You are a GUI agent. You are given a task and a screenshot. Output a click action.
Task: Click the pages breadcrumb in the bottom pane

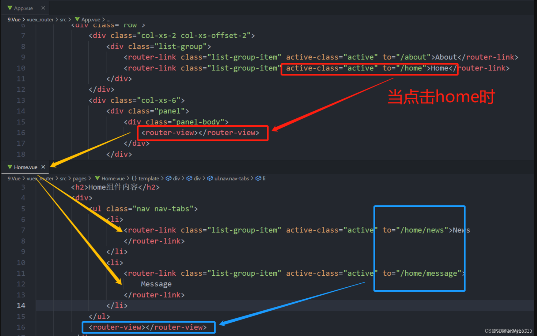tap(80, 178)
